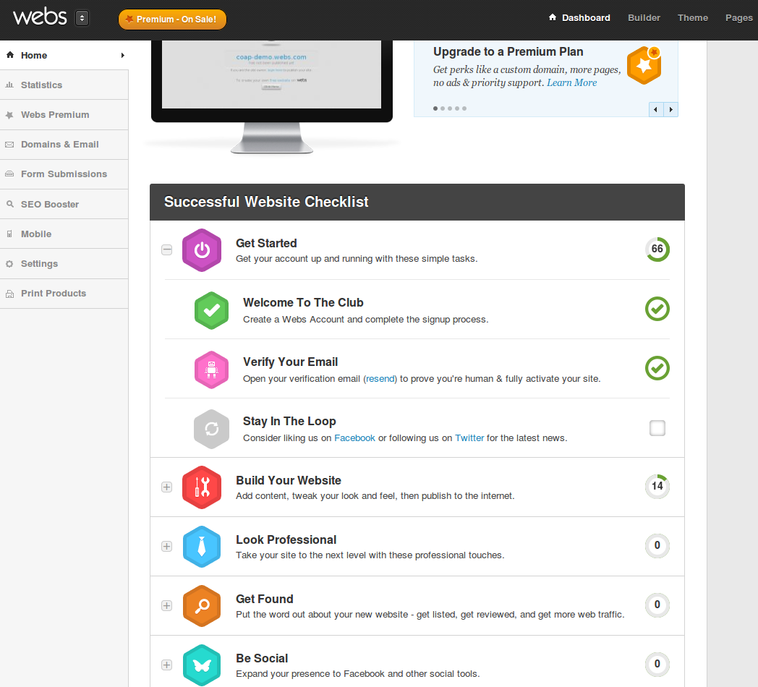This screenshot has height=687, width=758.
Task: Check the Stay In The Loop checkbox
Action: tap(657, 428)
